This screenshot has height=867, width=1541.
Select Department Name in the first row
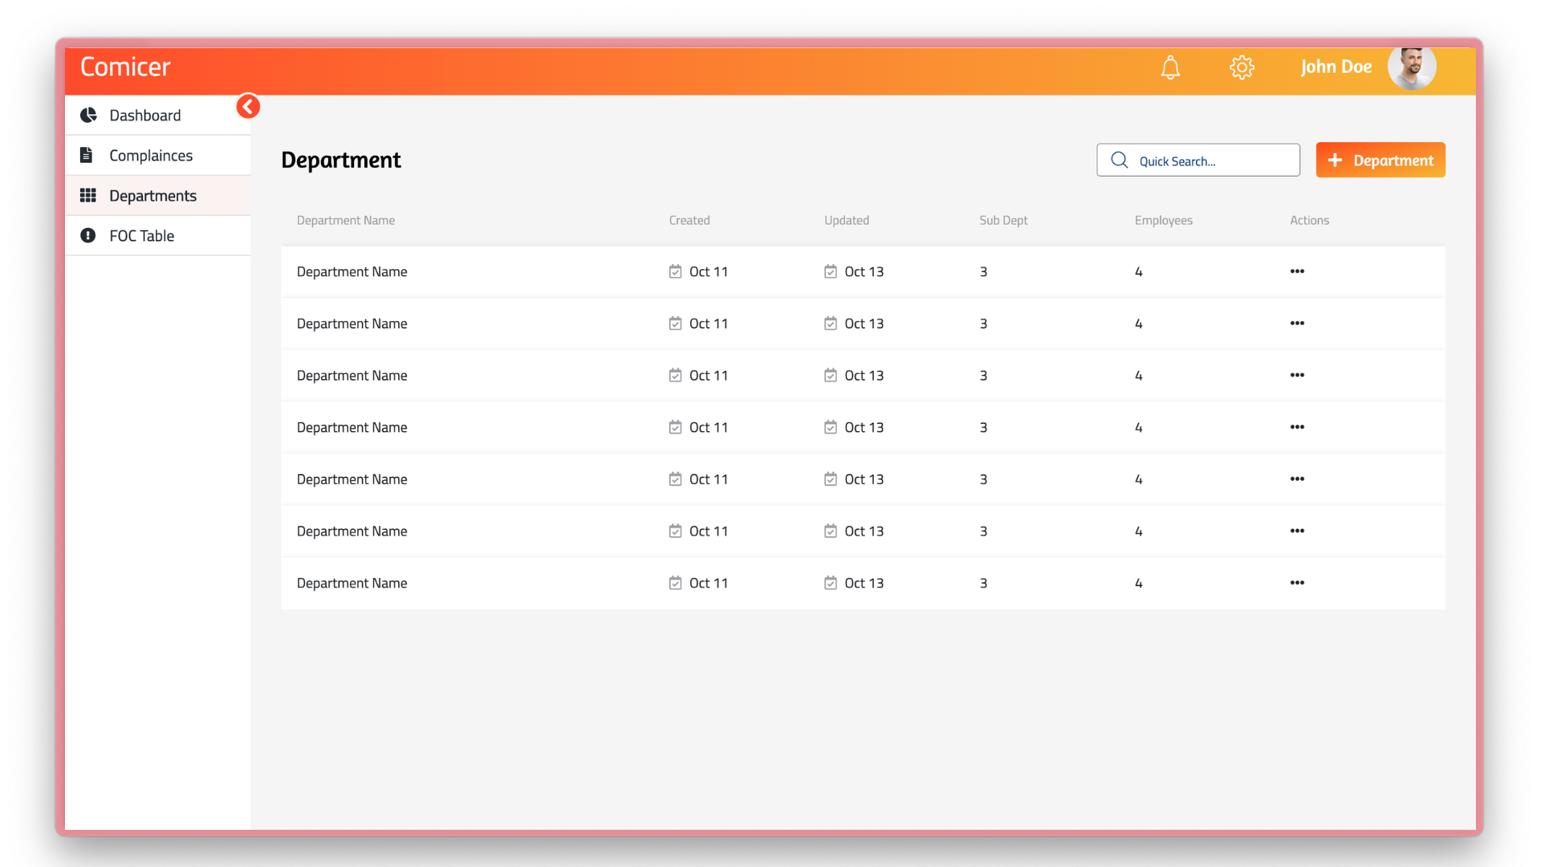coord(352,271)
